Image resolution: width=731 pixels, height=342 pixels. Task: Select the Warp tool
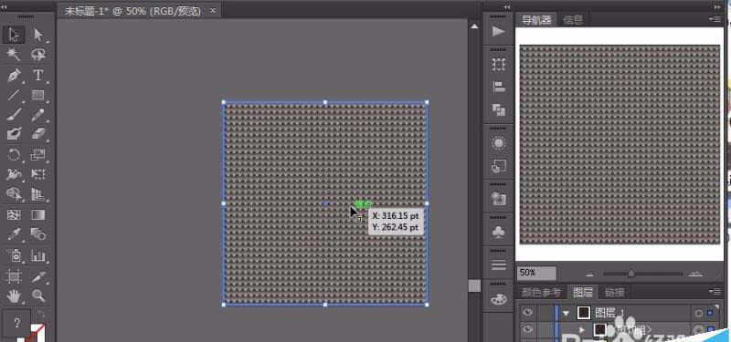point(14,174)
